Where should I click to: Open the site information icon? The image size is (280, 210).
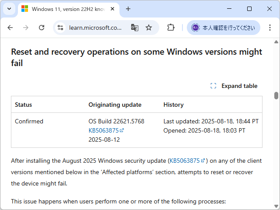click(61, 28)
